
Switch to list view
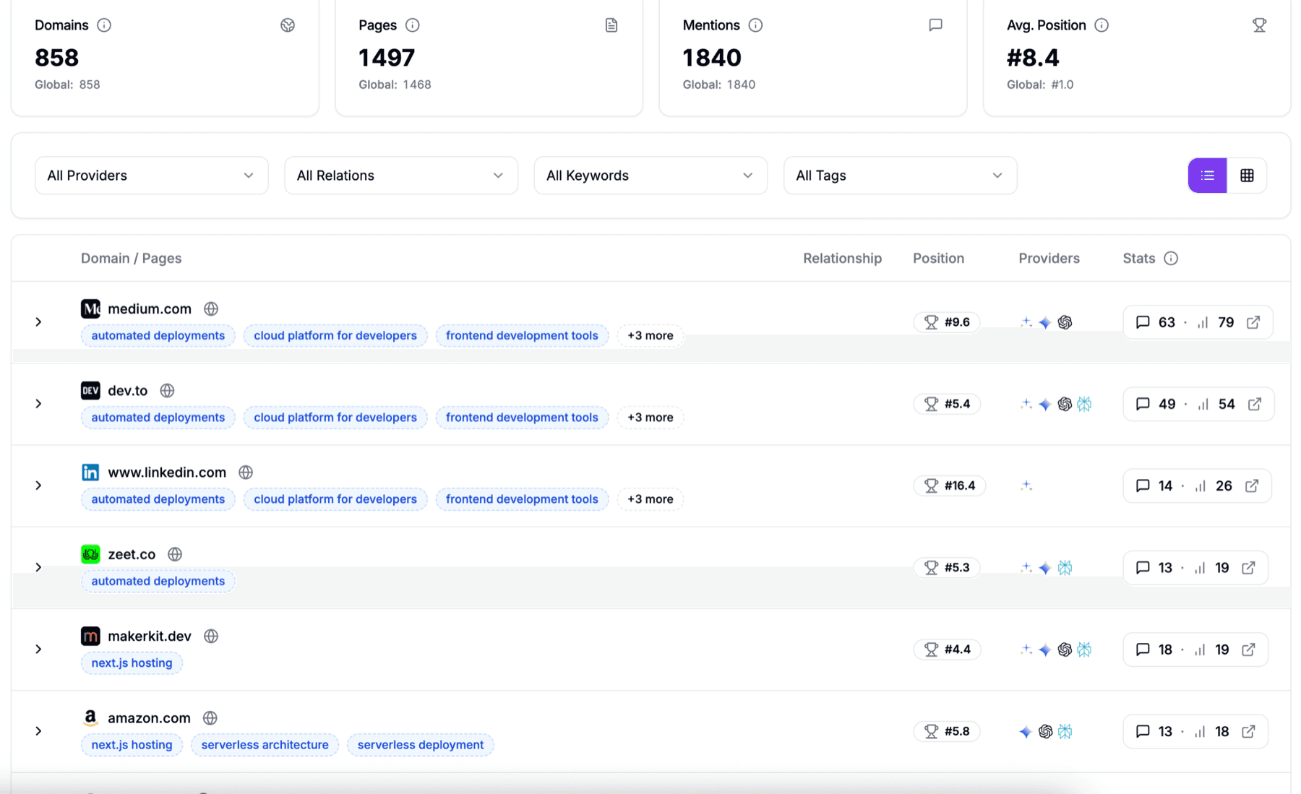coord(1207,176)
